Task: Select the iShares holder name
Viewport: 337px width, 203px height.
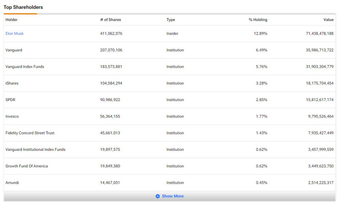Action: [x=12, y=83]
